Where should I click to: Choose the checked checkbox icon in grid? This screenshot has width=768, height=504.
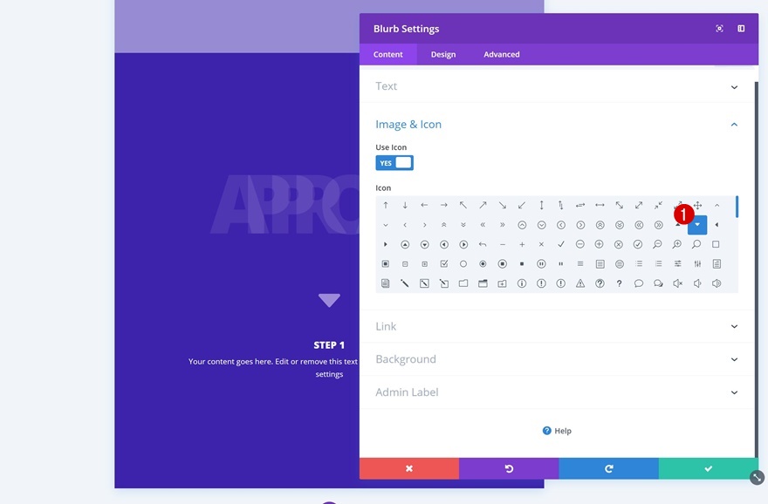click(x=443, y=263)
